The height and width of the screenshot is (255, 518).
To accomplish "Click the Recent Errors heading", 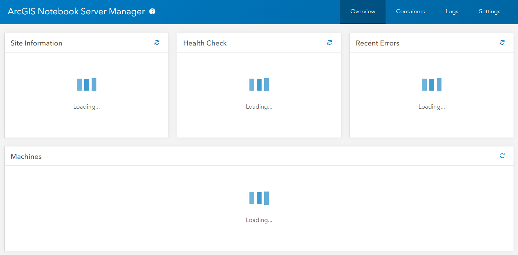I will [x=377, y=43].
